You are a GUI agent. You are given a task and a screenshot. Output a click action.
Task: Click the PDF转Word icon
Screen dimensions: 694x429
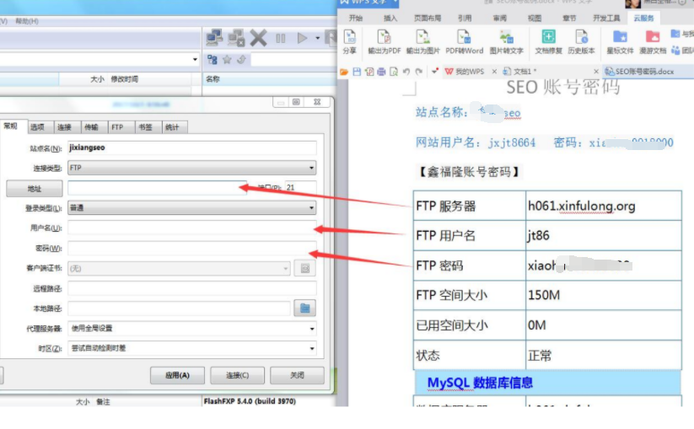[464, 41]
